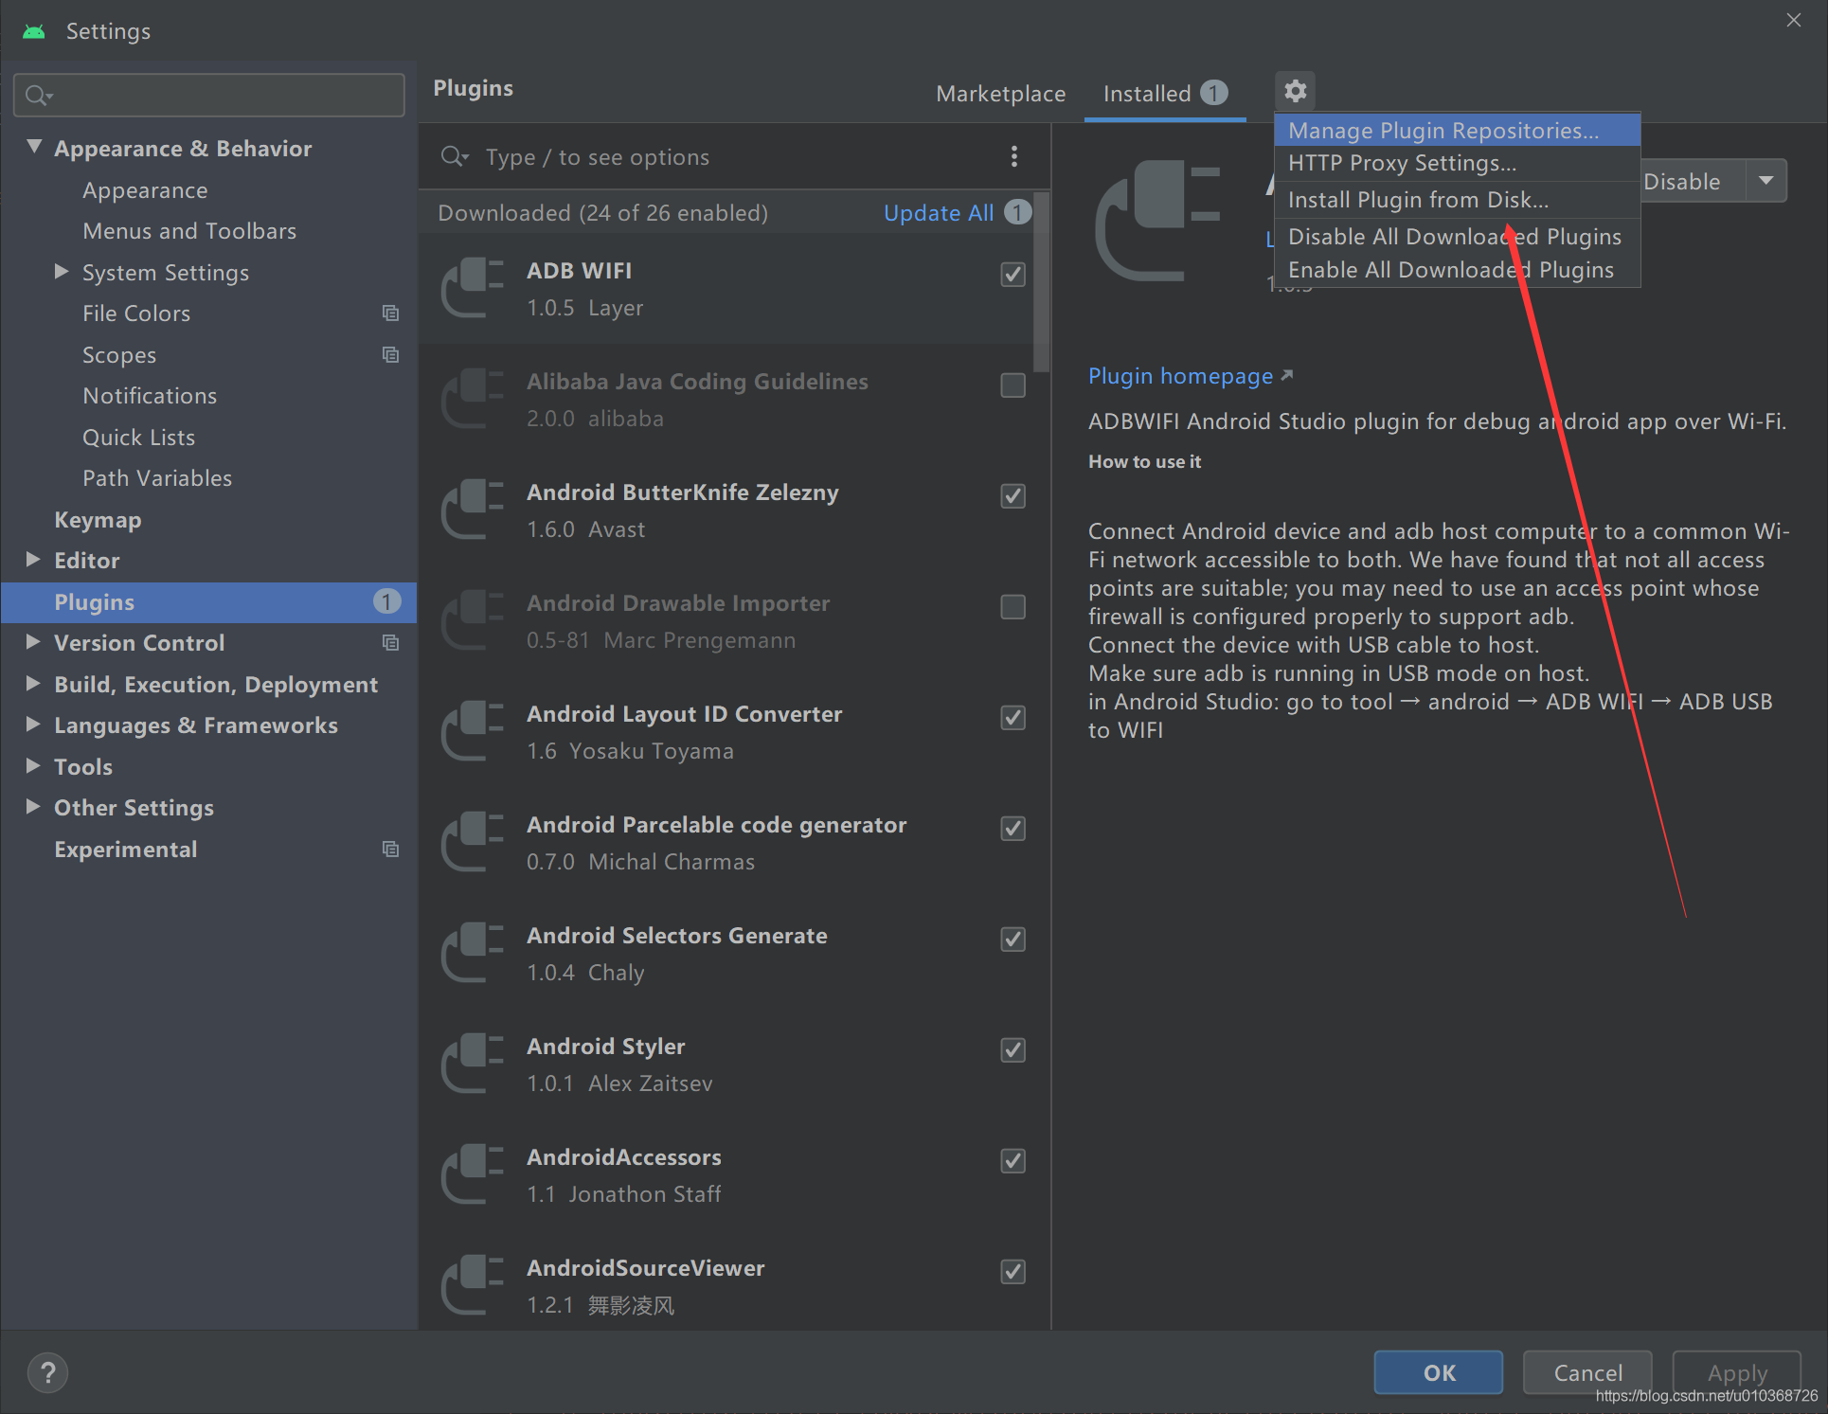Uncheck Android Selectors Generate checkbox

point(1013,940)
